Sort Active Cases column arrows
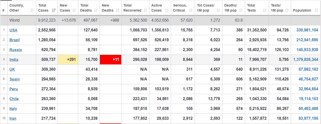Screen dimensions: 321x124 tap(167, 10)
